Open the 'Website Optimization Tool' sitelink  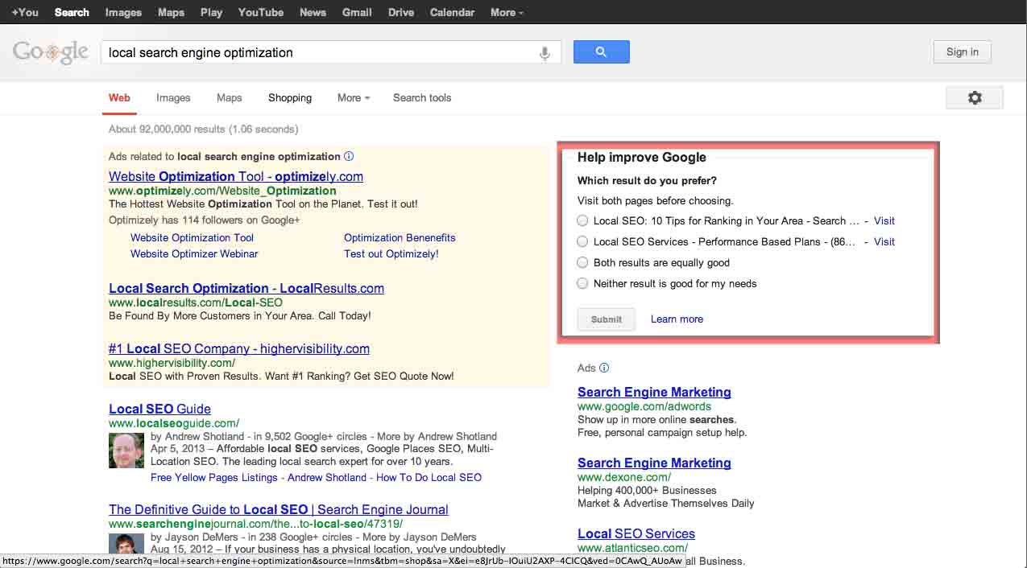192,237
